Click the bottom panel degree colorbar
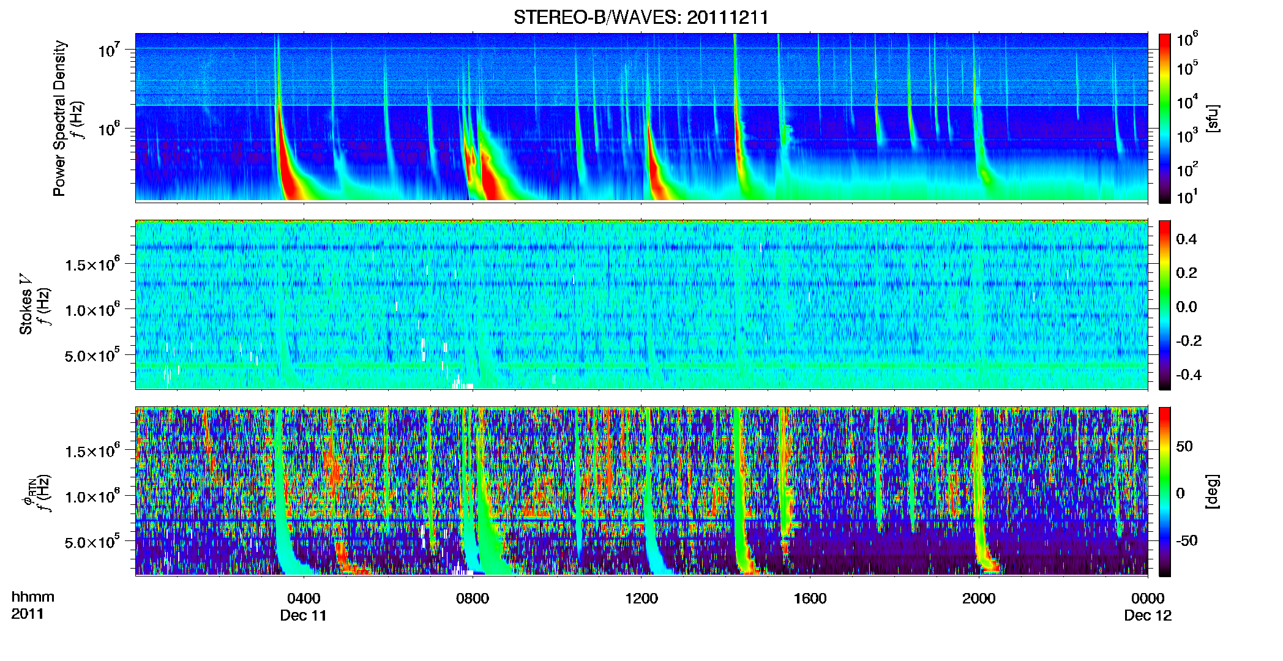 (x=1165, y=491)
